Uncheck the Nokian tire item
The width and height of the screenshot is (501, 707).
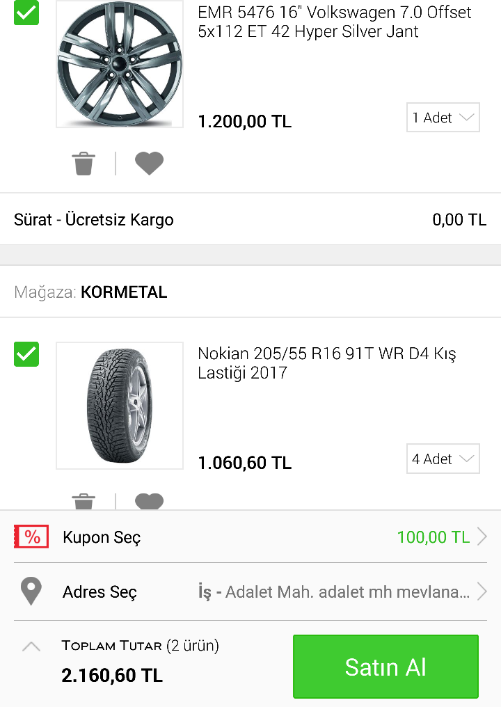pyautogui.click(x=26, y=354)
